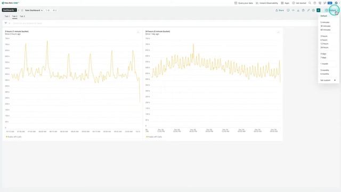The width and height of the screenshot is (341, 192).
Task: Click Get started
Action: pos(299,3)
